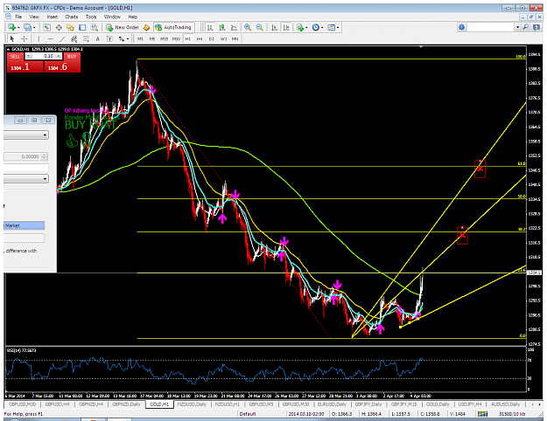Toggle the Terminal panel icon
Viewport: 547px width, 421px height.
pos(82,27)
